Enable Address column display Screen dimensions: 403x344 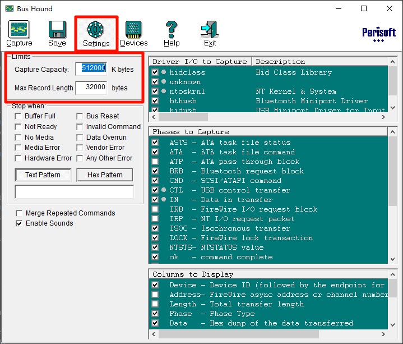[x=155, y=294]
